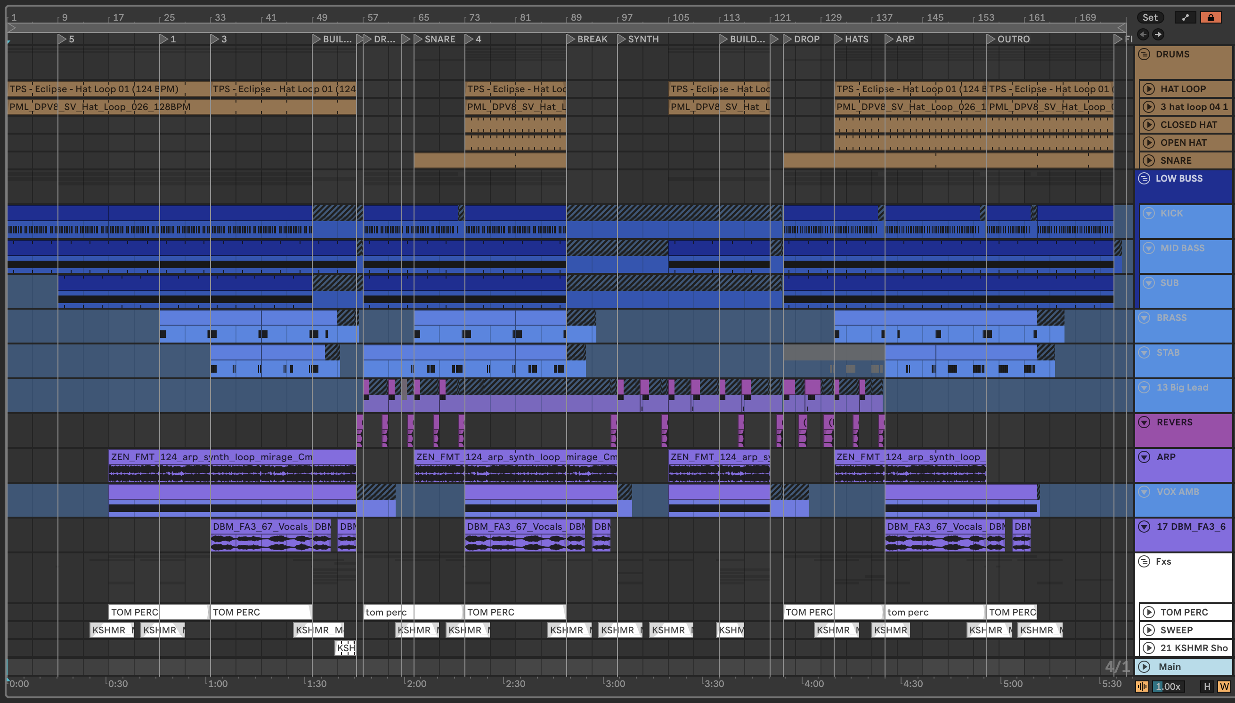Click the HAT LOOP track play icon

coord(1149,89)
